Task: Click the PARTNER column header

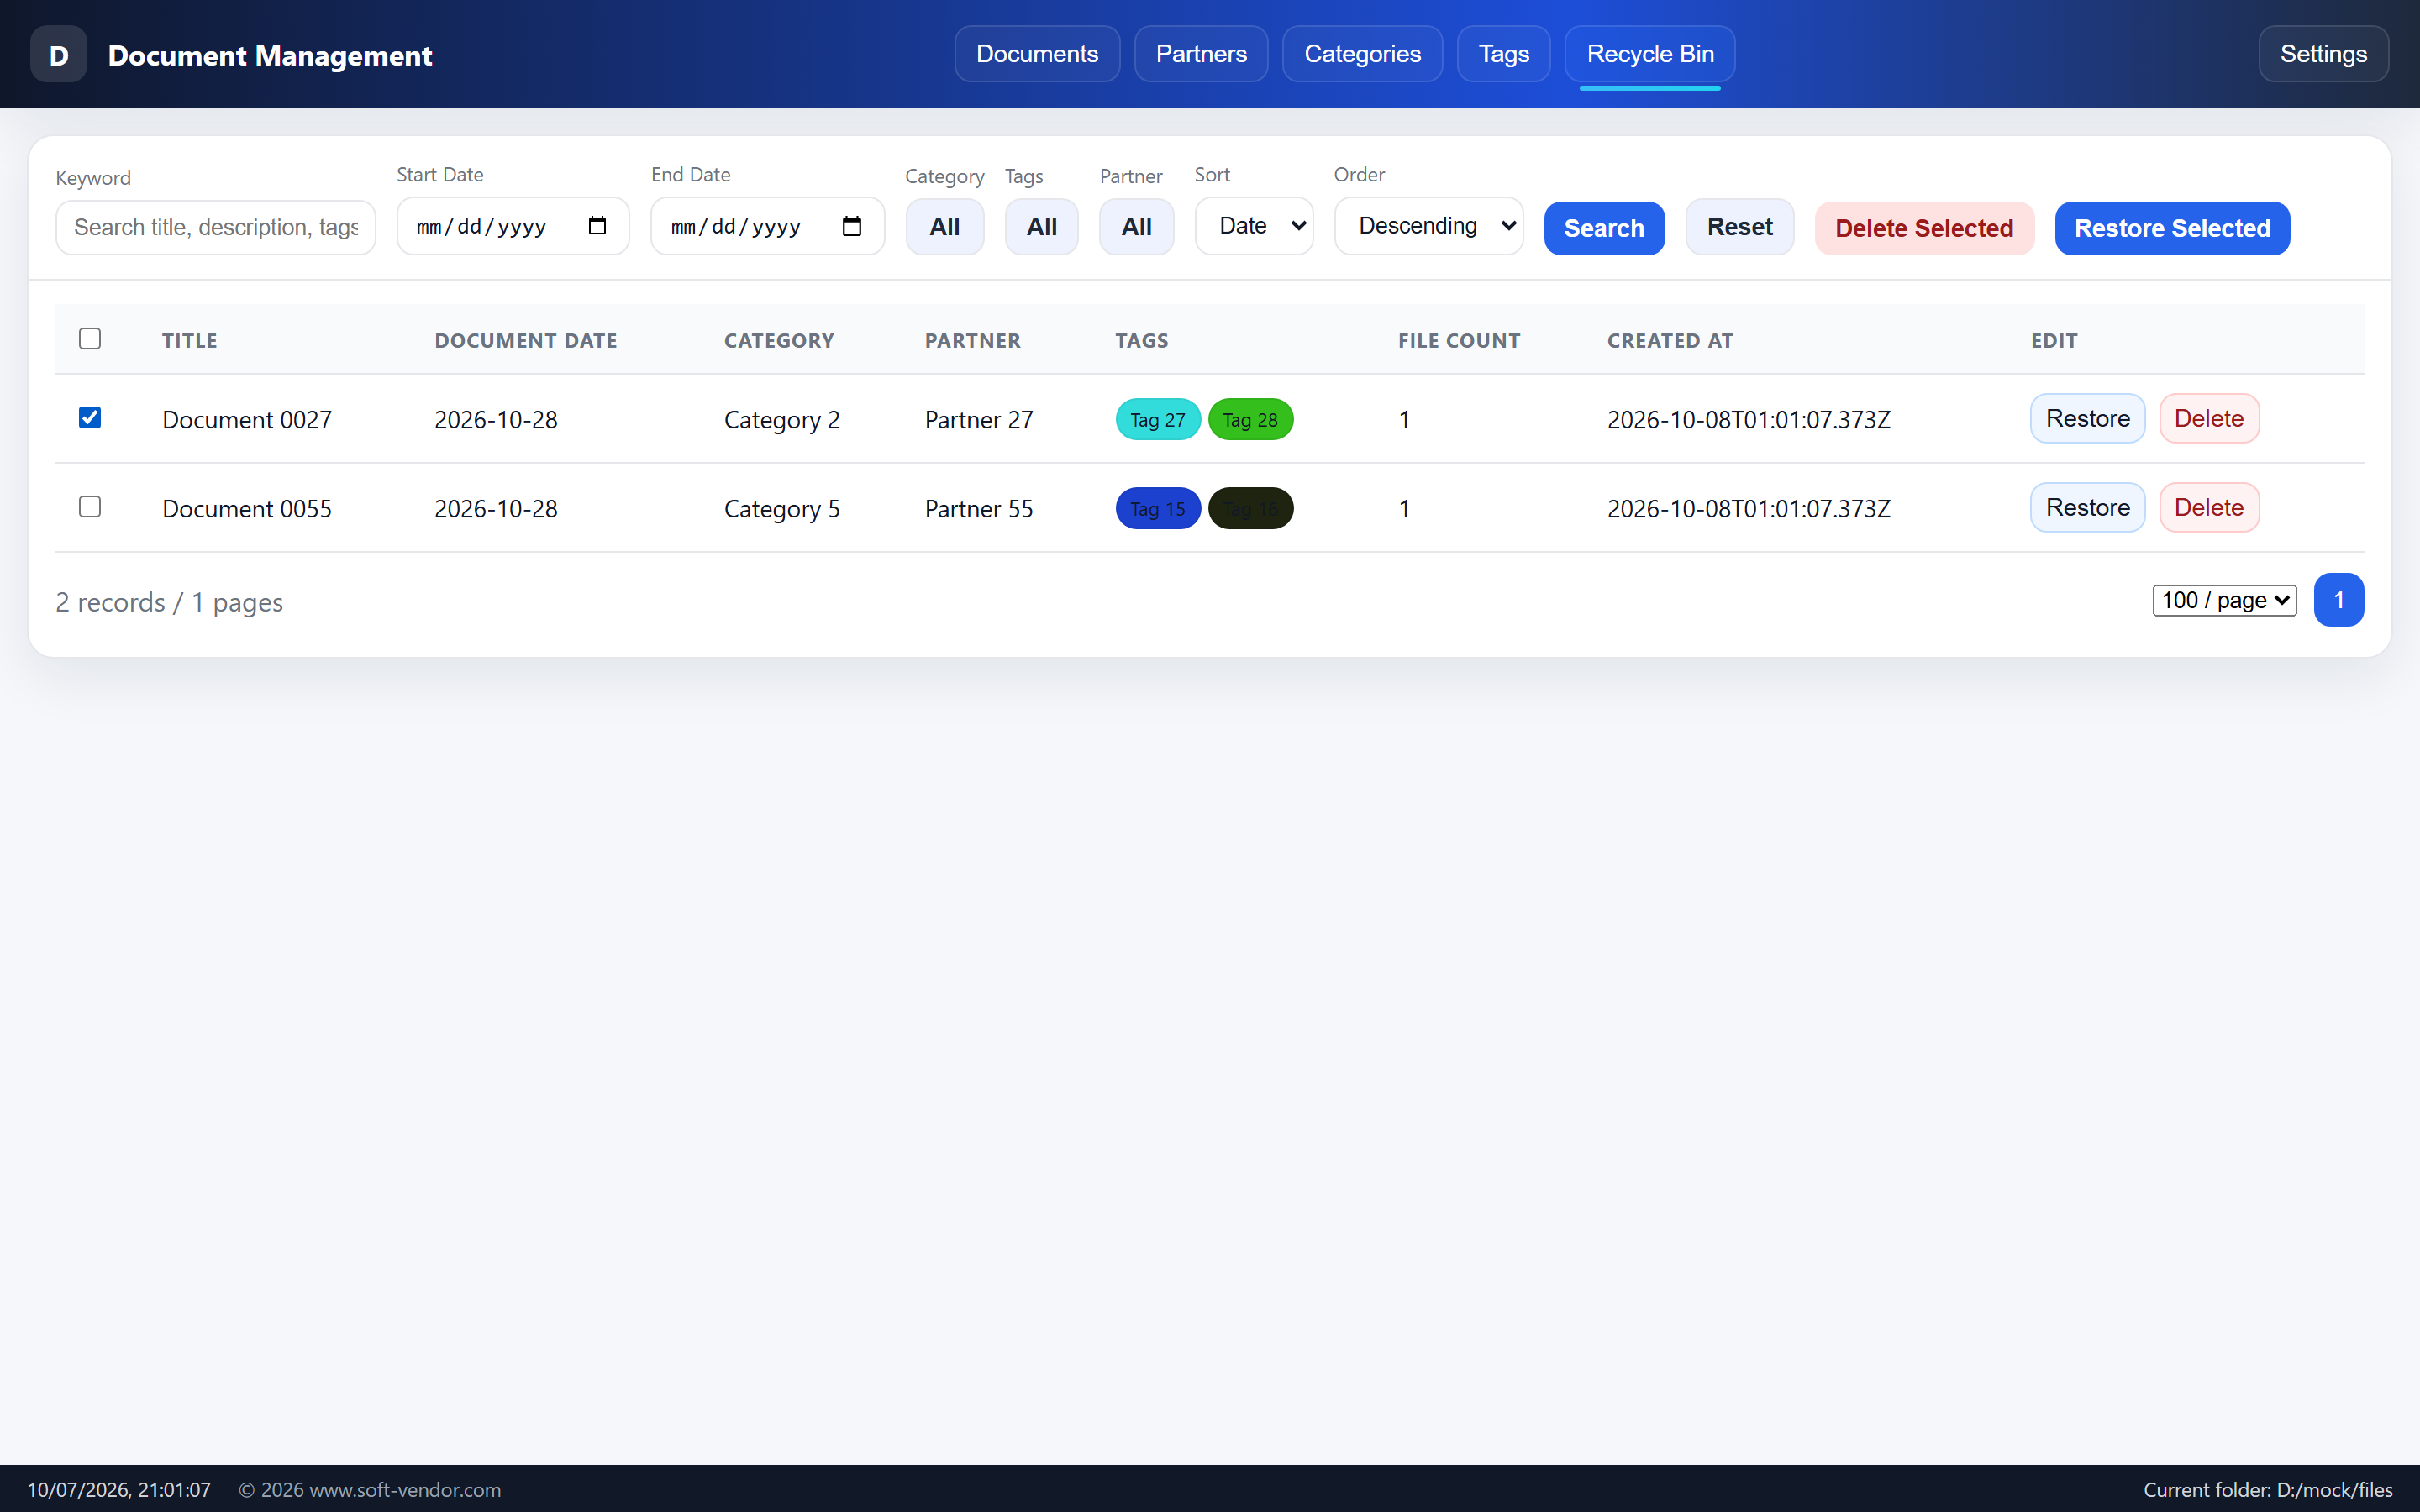Action: [x=973, y=340]
